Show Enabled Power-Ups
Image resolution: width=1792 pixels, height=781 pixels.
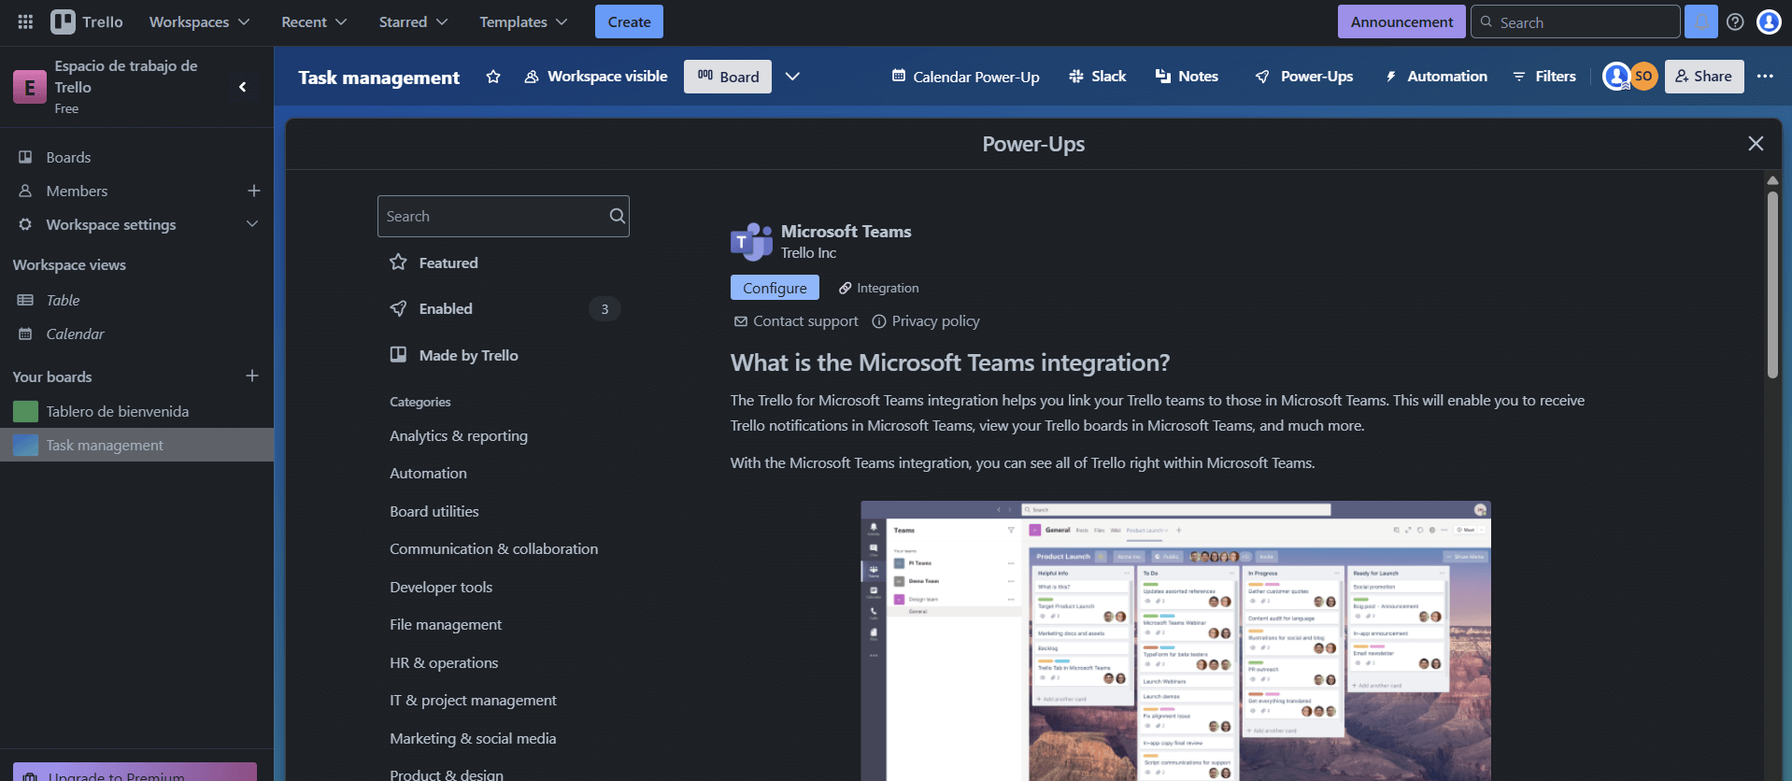click(x=504, y=308)
